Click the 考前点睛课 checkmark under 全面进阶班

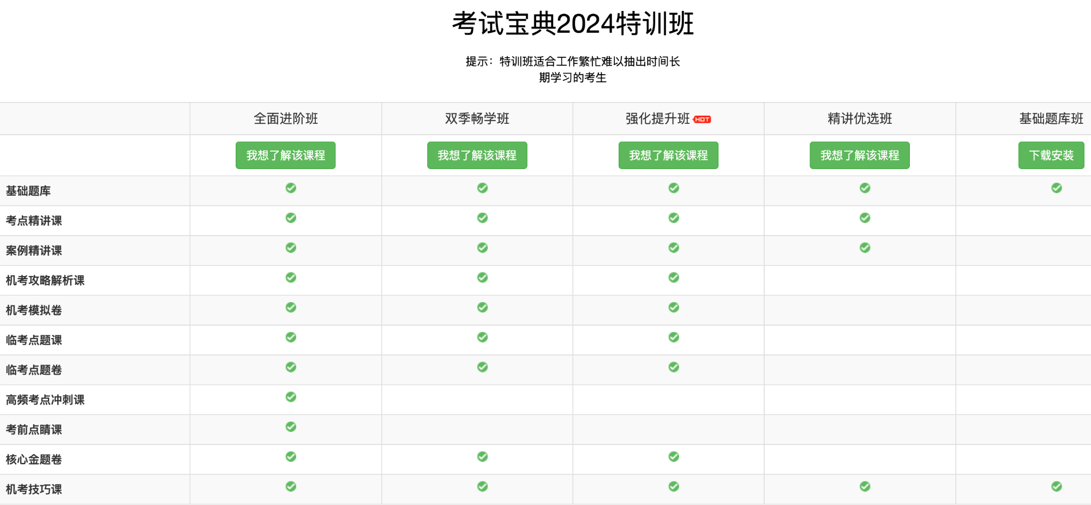pyautogui.click(x=291, y=426)
